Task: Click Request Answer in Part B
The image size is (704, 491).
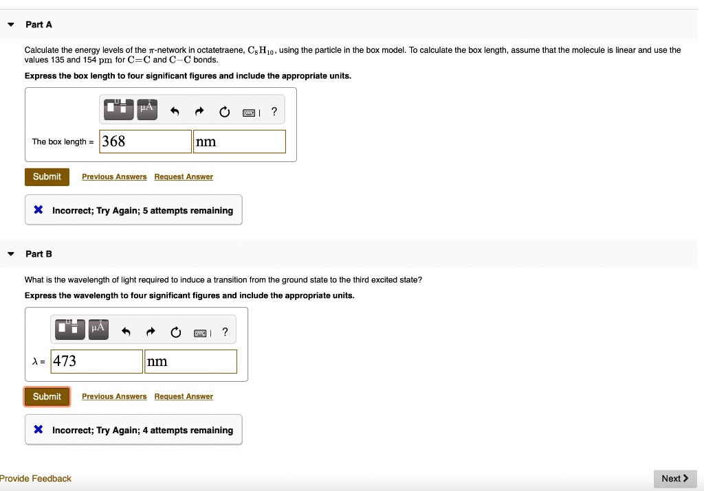Action: tap(184, 396)
